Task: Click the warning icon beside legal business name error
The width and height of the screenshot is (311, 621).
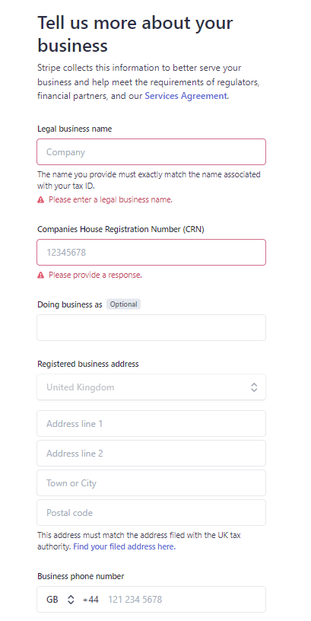Action: [40, 200]
